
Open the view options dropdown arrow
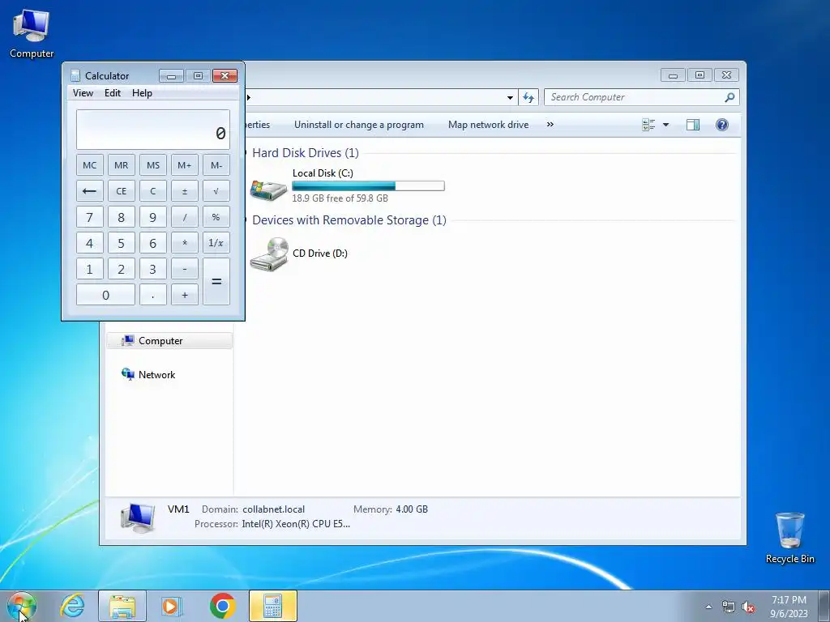666,125
